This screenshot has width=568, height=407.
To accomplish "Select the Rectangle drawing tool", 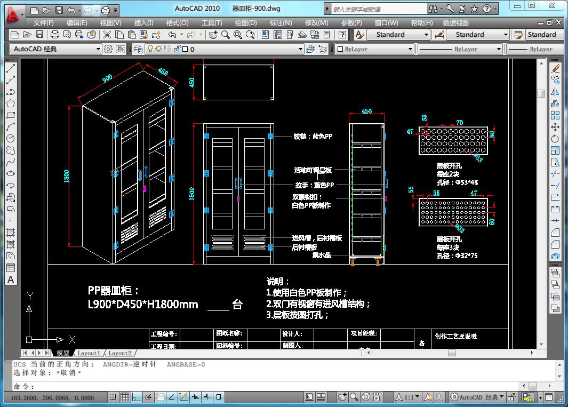I will (x=11, y=115).
